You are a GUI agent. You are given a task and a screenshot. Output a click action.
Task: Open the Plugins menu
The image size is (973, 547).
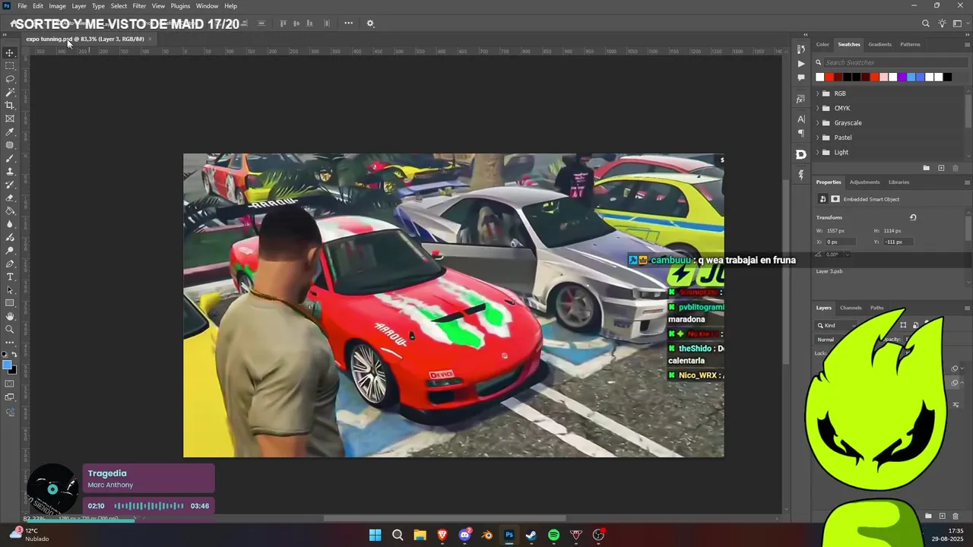[180, 5]
